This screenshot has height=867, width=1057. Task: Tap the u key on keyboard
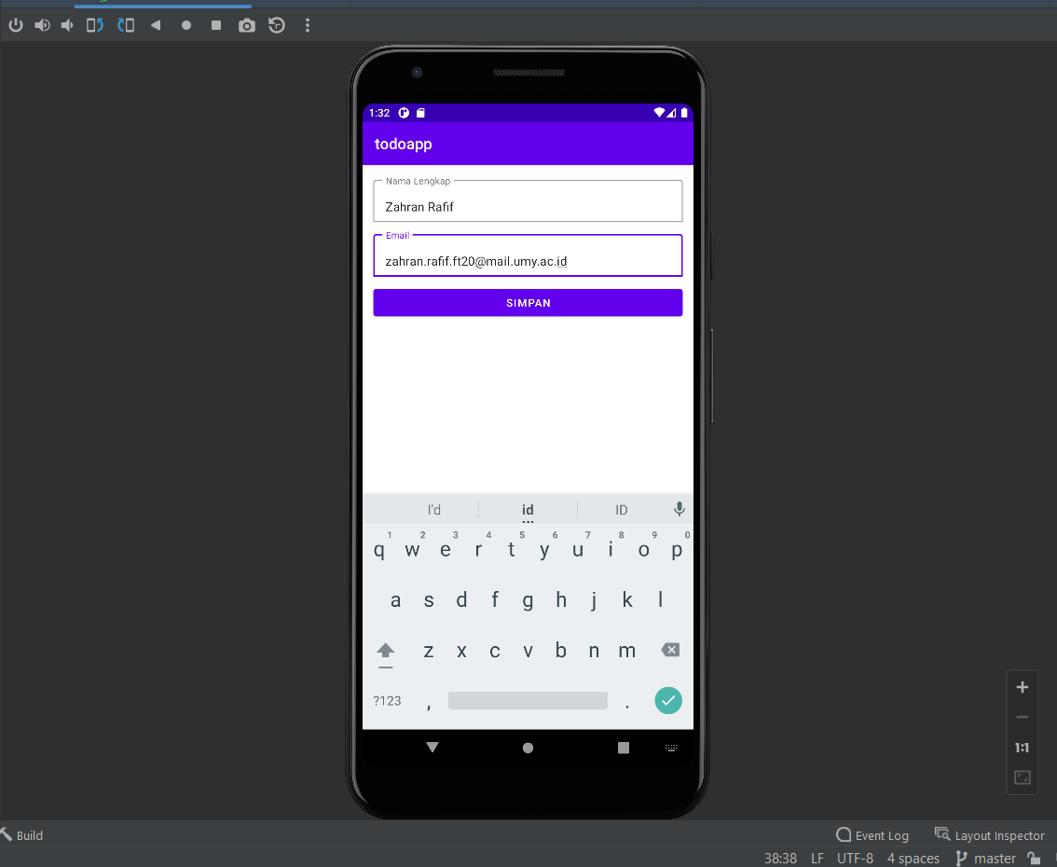point(578,549)
